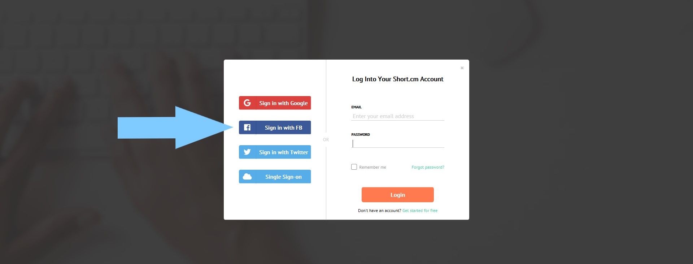The width and height of the screenshot is (693, 264).
Task: Click the cloud icon for single sign-on
Action: (x=247, y=177)
